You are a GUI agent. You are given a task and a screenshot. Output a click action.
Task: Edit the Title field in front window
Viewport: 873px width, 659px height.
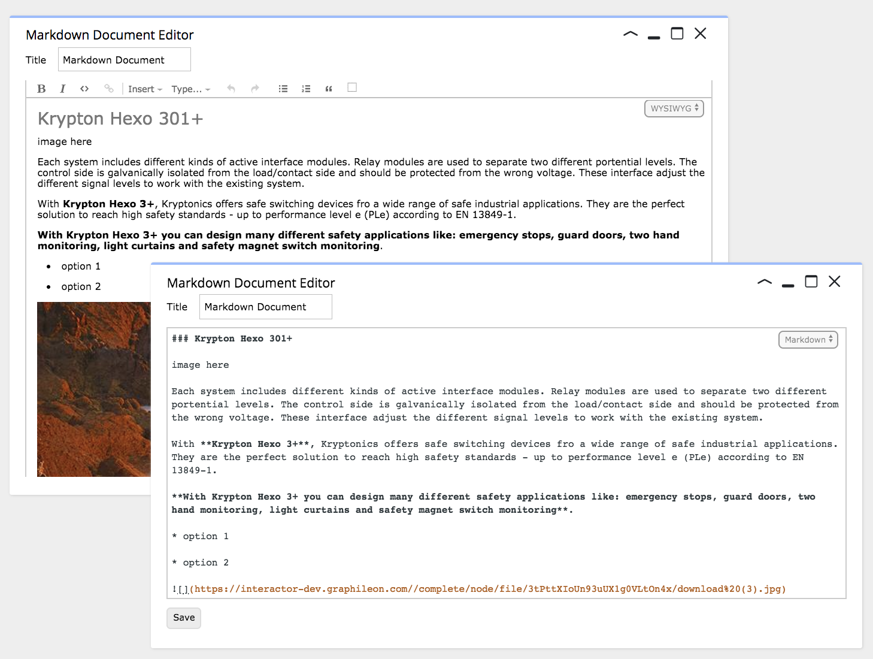(266, 307)
